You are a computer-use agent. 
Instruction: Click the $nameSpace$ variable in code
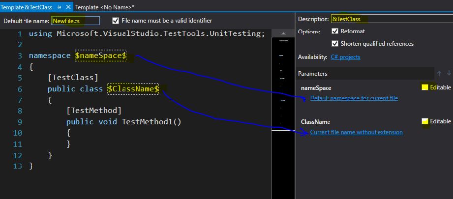[x=101, y=56]
